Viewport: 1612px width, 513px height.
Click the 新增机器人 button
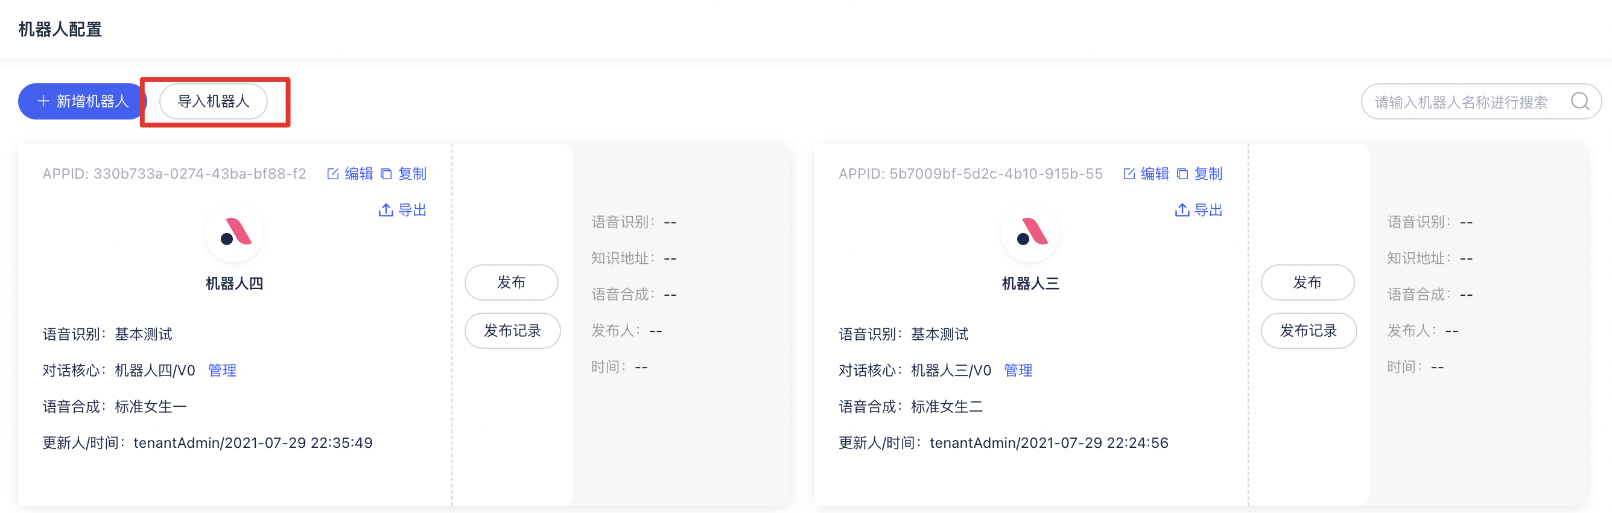82,101
